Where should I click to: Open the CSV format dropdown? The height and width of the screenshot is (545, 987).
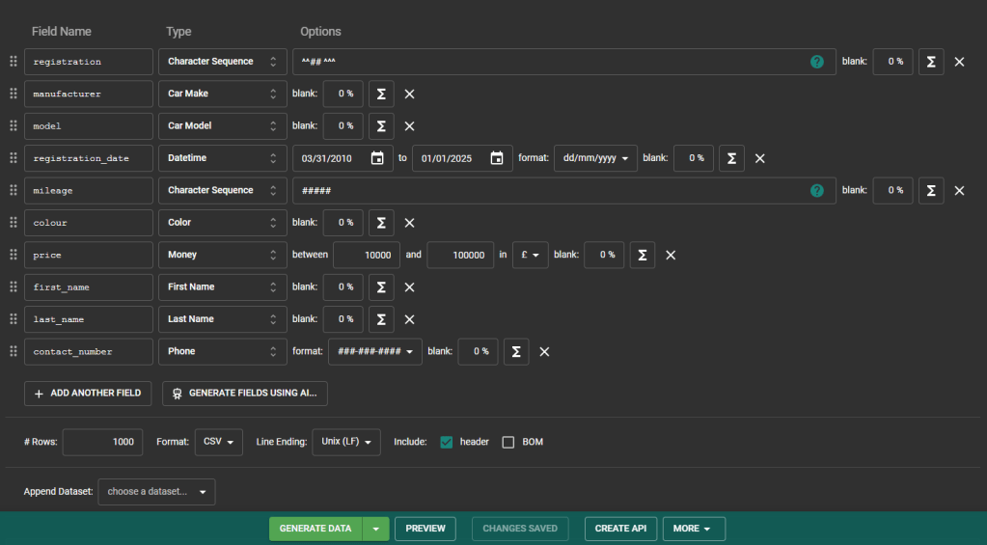[x=219, y=442]
